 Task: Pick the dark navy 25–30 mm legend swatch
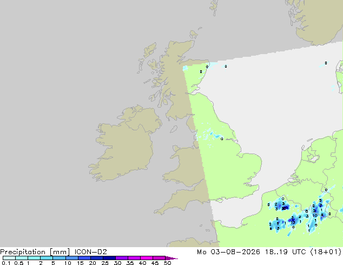(109, 258)
